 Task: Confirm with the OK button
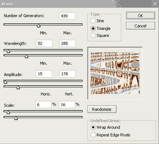click(140, 16)
